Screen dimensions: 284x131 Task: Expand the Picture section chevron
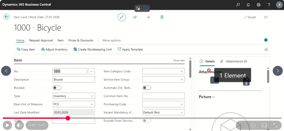tap(213, 97)
